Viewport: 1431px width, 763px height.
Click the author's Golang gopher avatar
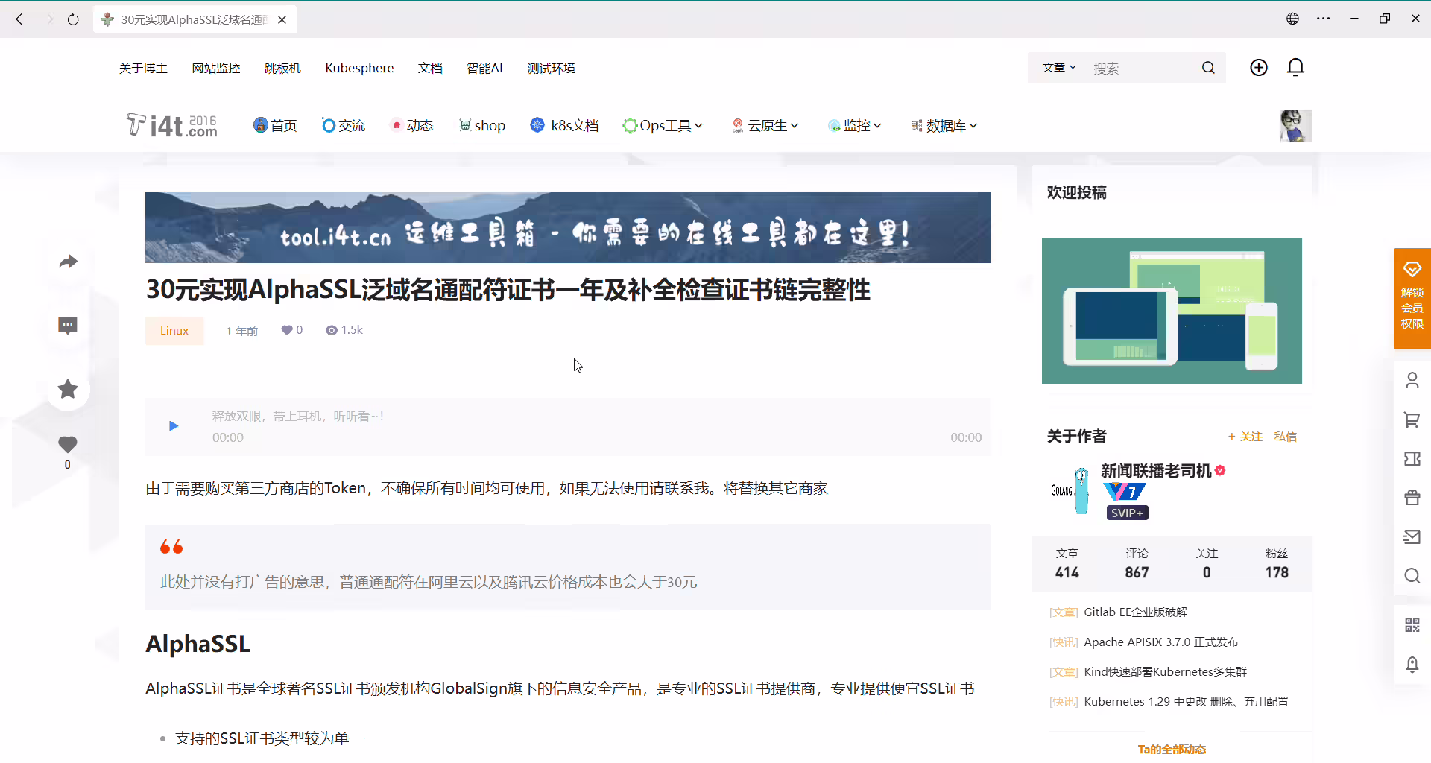pos(1071,490)
